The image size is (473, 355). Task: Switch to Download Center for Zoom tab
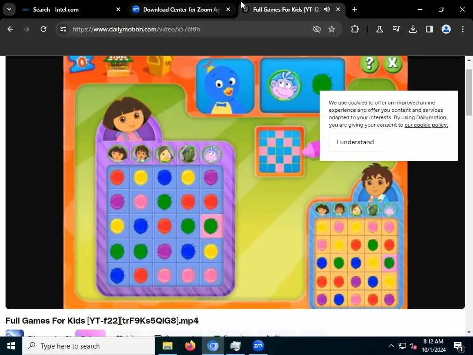(x=182, y=9)
